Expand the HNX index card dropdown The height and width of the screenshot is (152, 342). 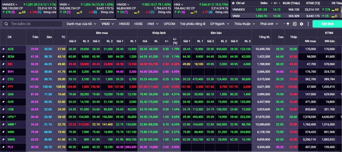(182, 4)
